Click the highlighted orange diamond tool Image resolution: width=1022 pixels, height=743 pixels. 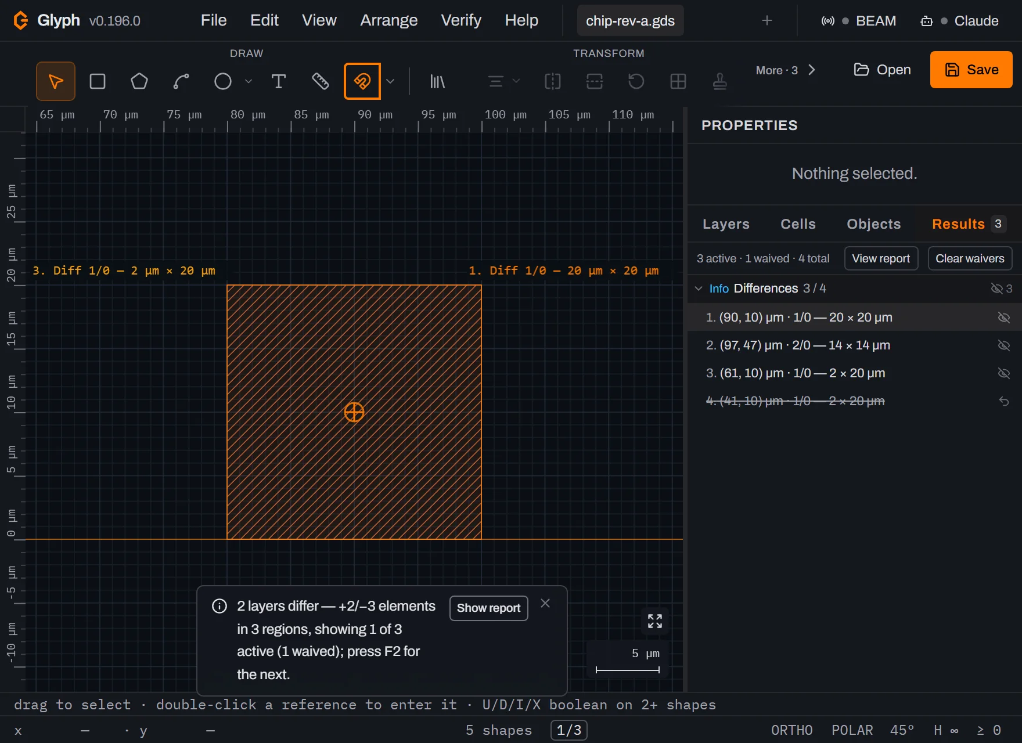pos(362,81)
